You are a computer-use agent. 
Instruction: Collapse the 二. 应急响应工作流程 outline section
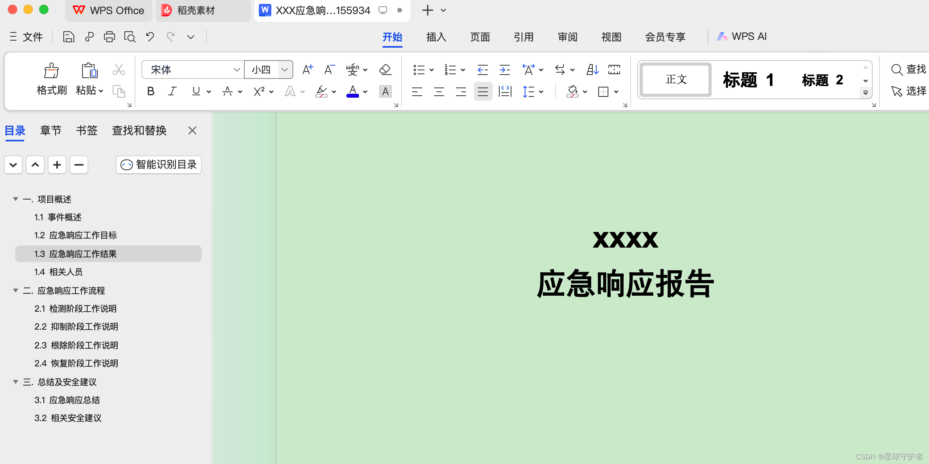(16, 290)
